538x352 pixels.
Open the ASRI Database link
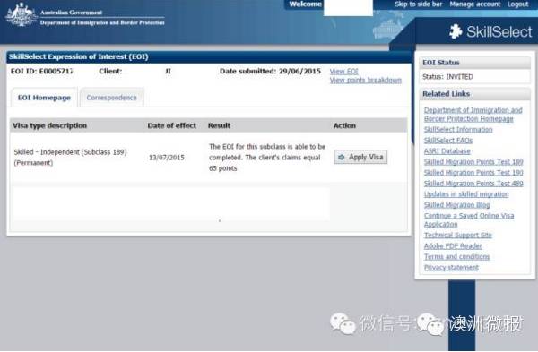tap(447, 151)
